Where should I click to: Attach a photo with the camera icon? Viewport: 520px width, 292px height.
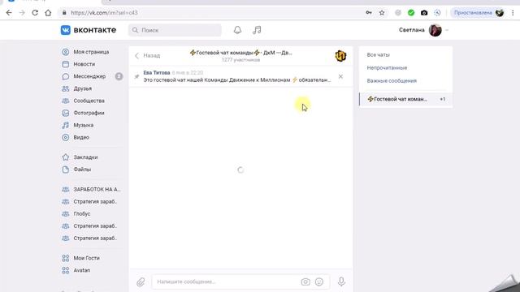coord(305,281)
